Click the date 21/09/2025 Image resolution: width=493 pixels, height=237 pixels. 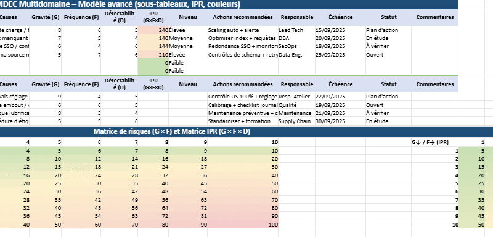click(341, 113)
